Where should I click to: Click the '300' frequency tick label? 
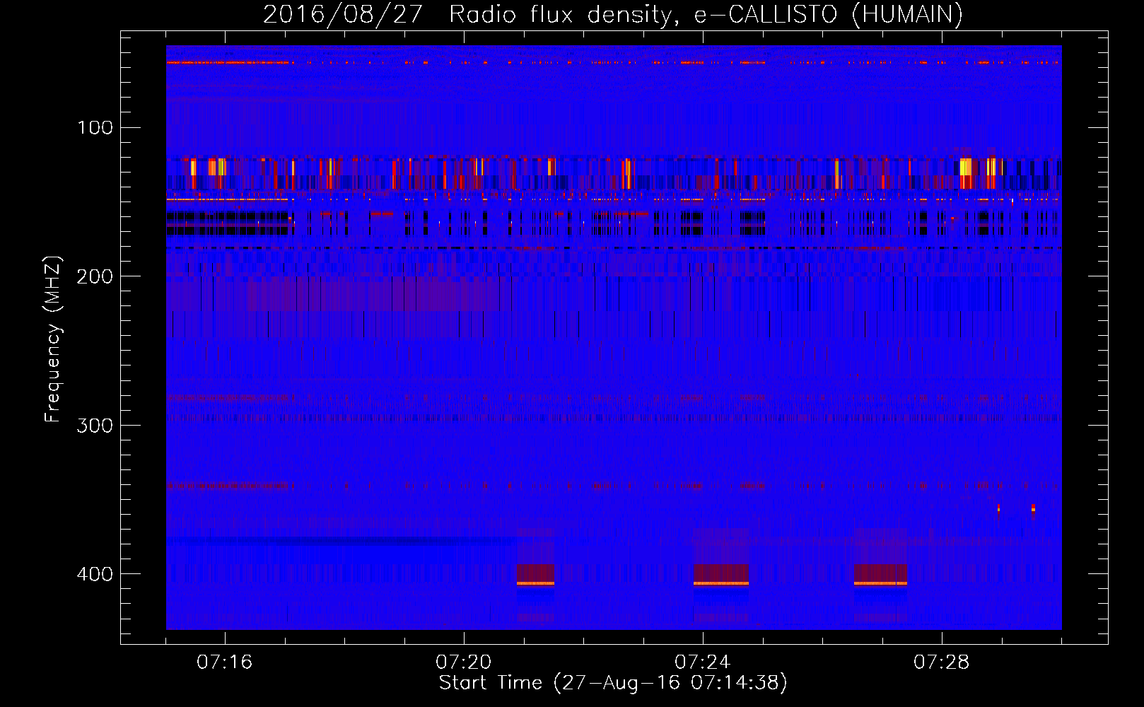[95, 426]
